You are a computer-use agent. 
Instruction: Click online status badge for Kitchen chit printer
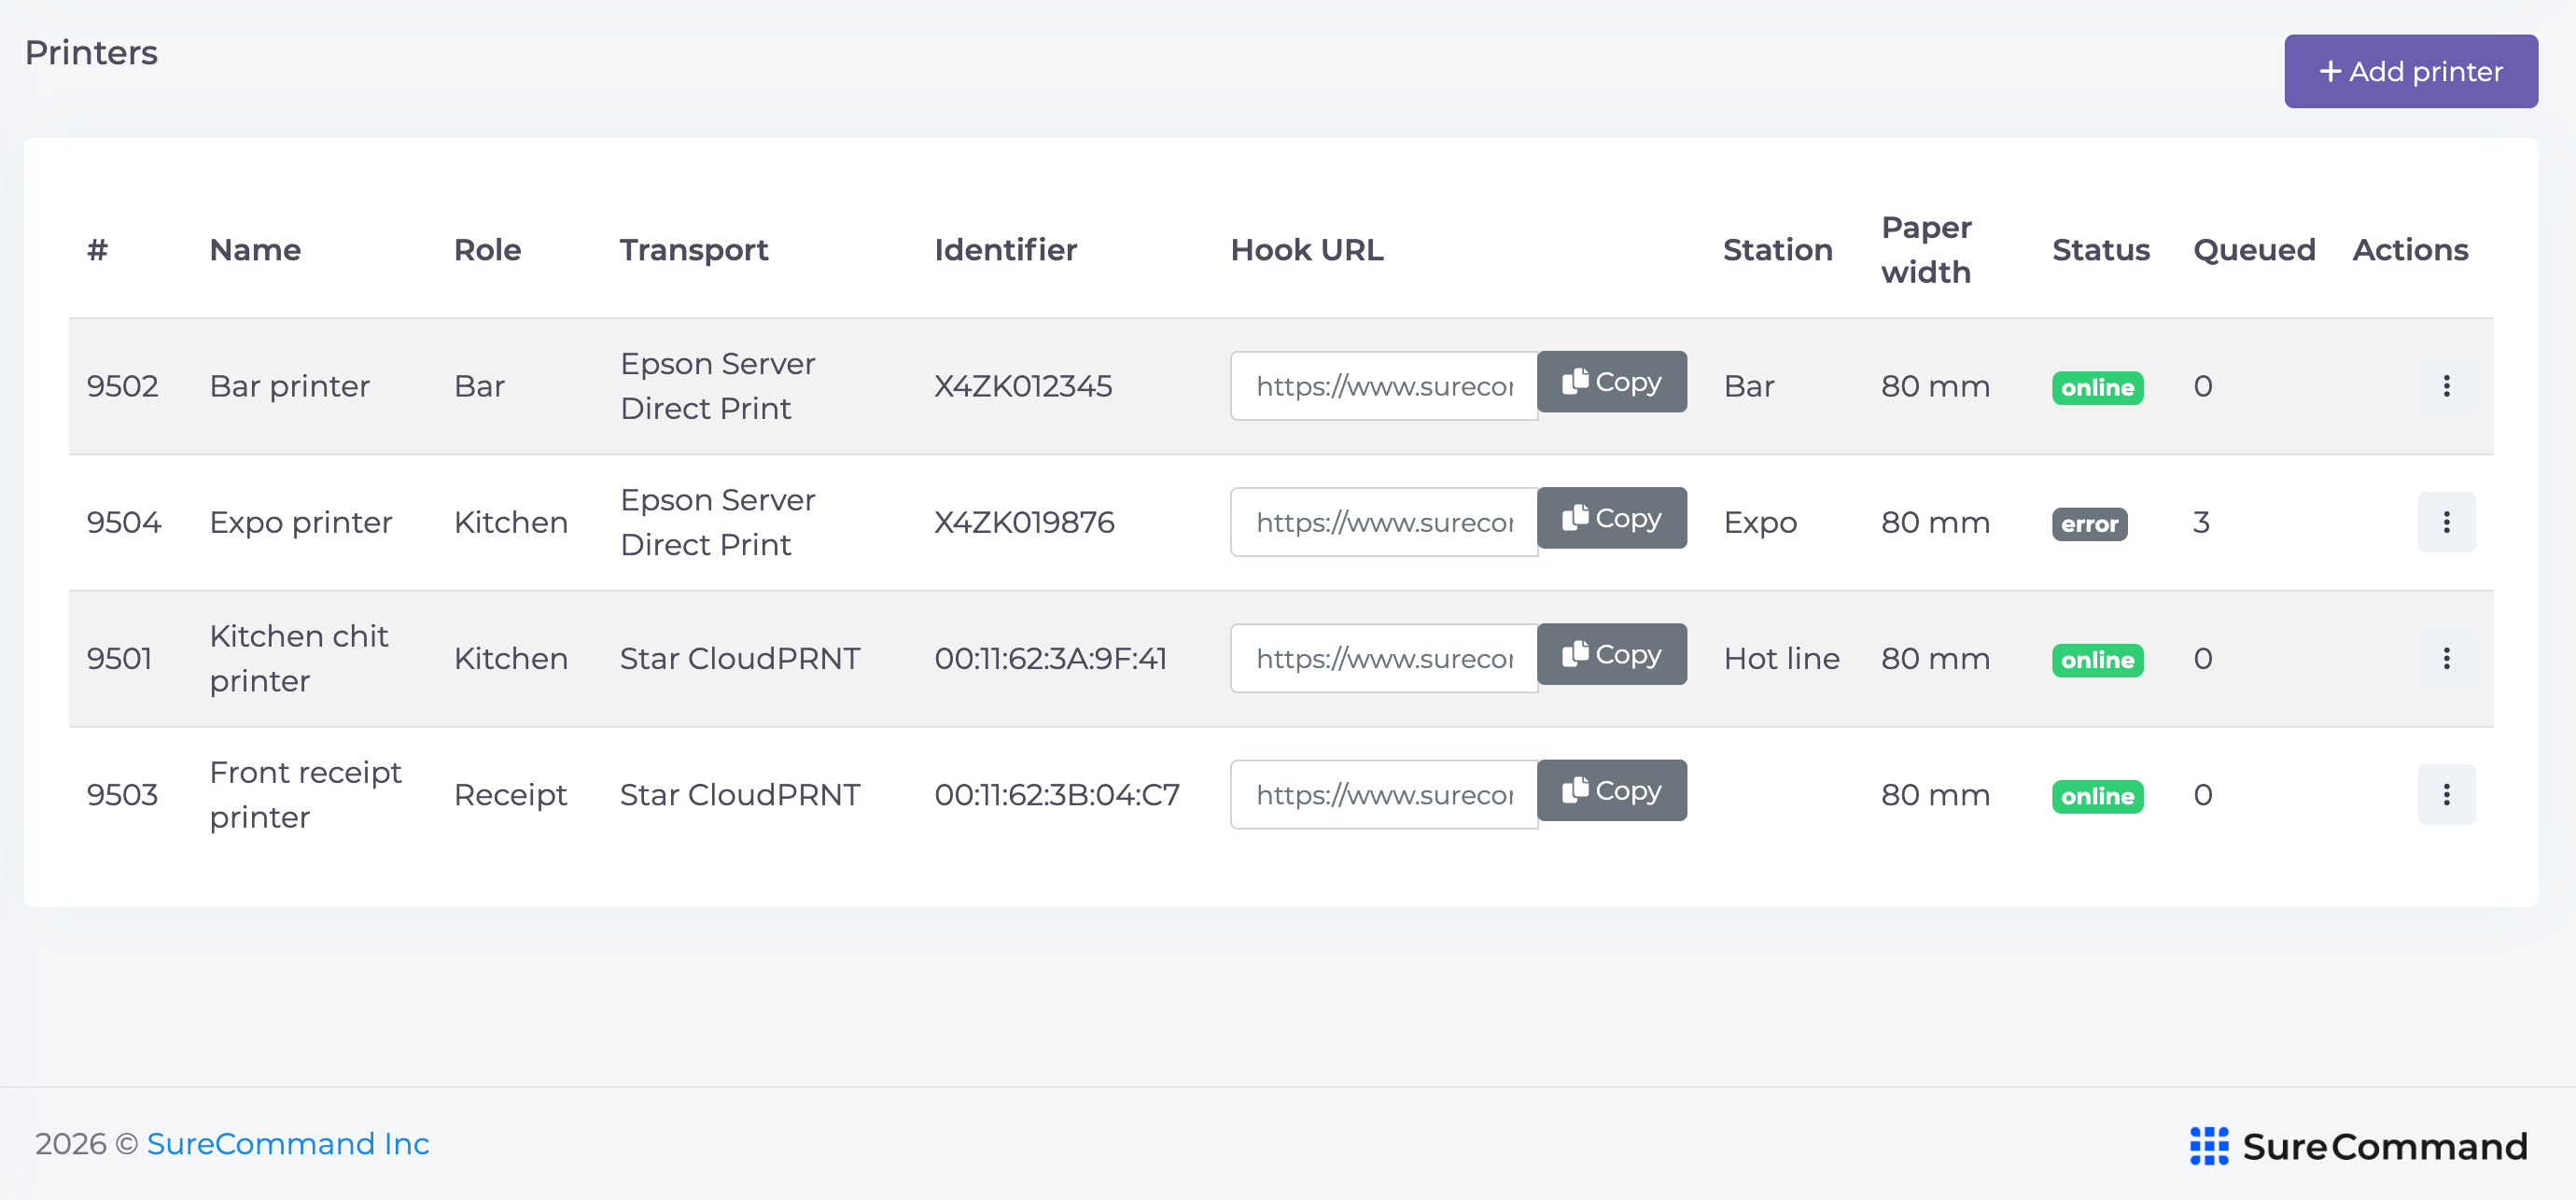[2097, 660]
